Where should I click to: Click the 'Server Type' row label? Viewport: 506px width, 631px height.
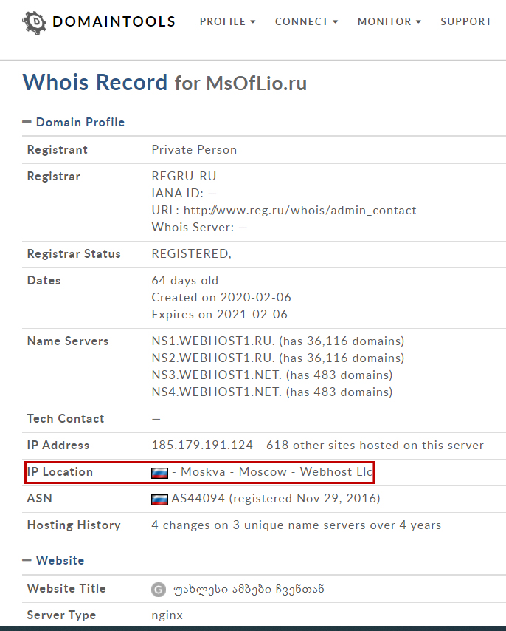61,615
